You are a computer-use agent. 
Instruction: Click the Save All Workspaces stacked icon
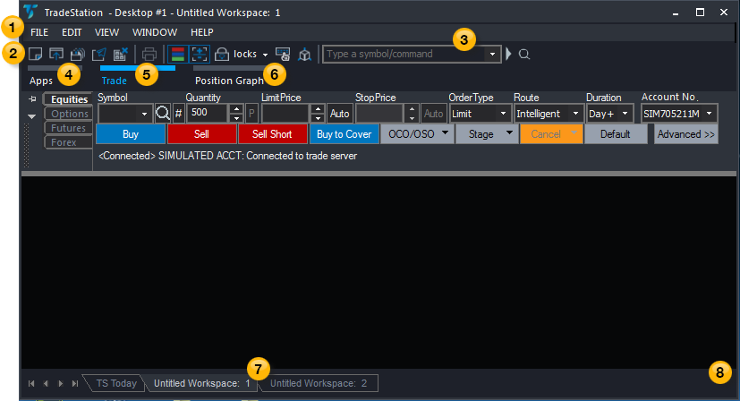click(77, 54)
